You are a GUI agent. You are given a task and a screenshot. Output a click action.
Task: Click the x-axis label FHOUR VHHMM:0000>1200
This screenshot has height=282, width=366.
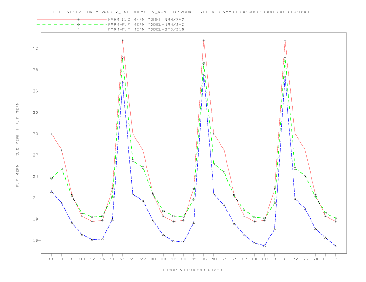192,270
